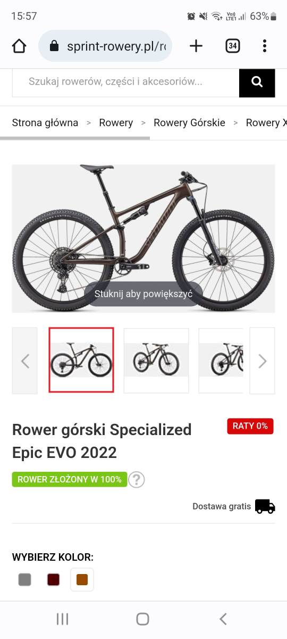Viewport: 287px width, 639px height.
Task: Click the delivery truck icon
Action: click(x=265, y=506)
